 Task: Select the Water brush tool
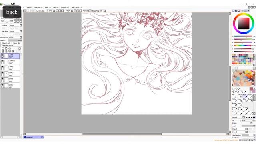tap(250, 96)
